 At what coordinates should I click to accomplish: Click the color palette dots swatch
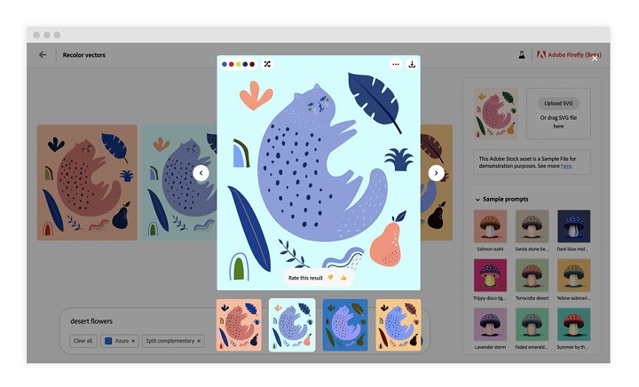239,64
